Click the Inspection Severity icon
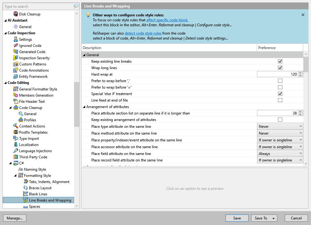The image size is (311, 225). [x=16, y=58]
